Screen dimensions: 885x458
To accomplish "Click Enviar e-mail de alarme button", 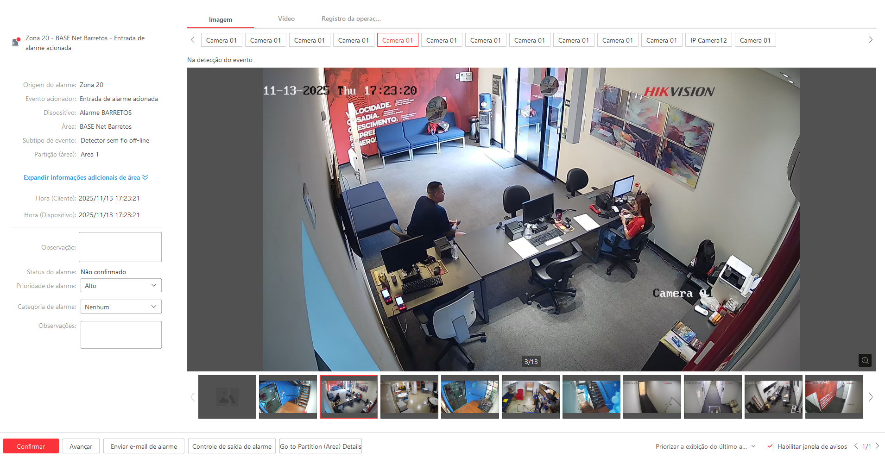I will 144,446.
